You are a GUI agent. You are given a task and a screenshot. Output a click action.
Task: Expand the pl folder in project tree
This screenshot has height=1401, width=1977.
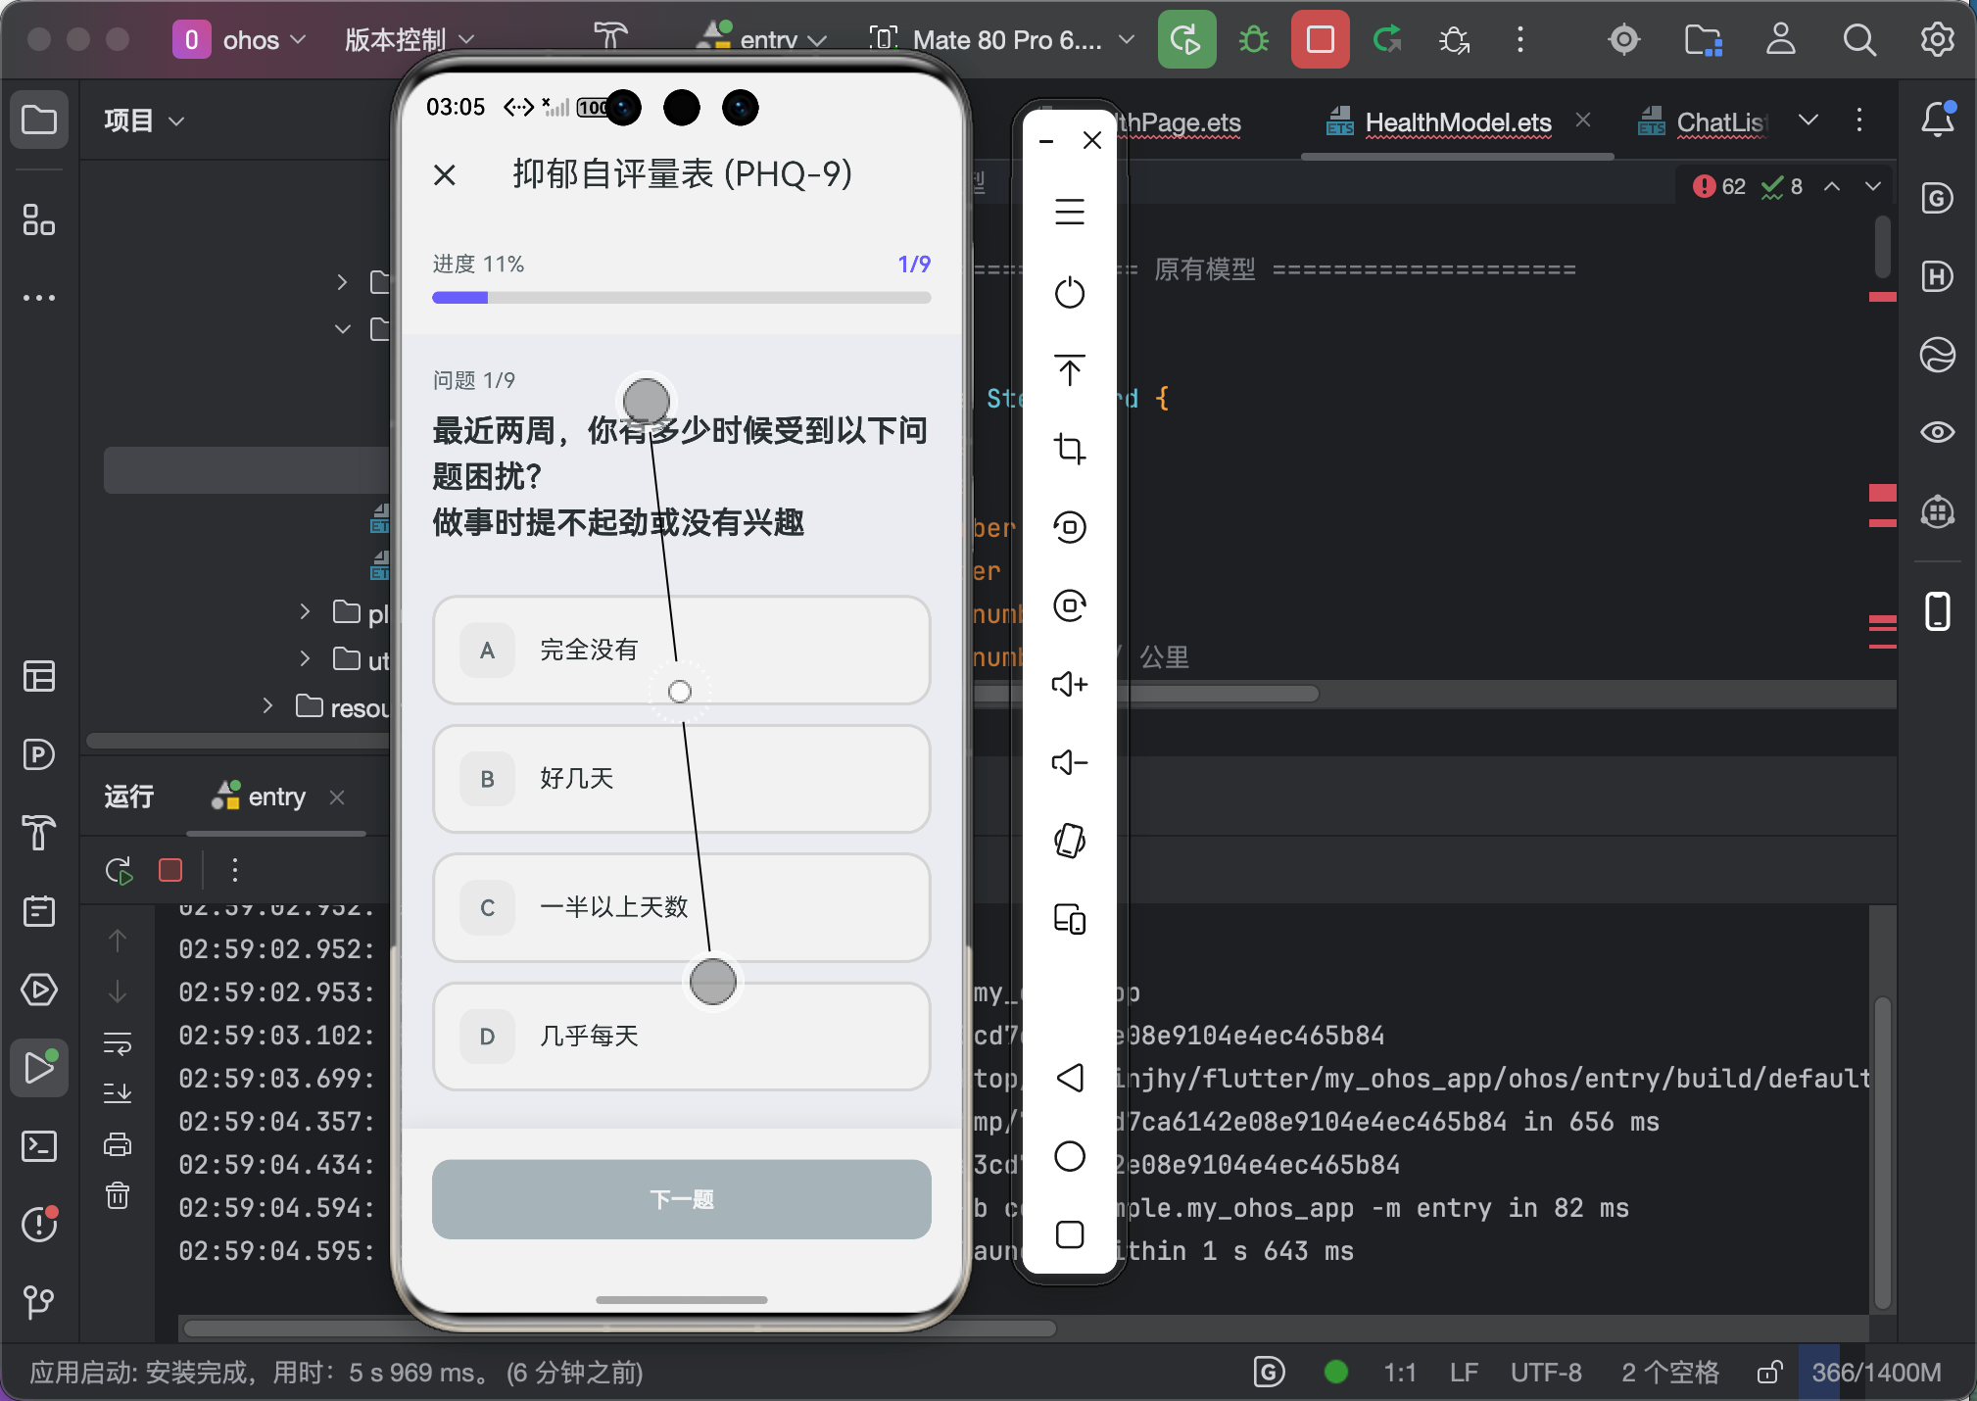tap(305, 612)
